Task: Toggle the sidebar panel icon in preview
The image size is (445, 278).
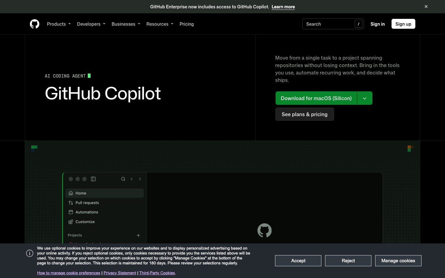Action: [x=93, y=179]
